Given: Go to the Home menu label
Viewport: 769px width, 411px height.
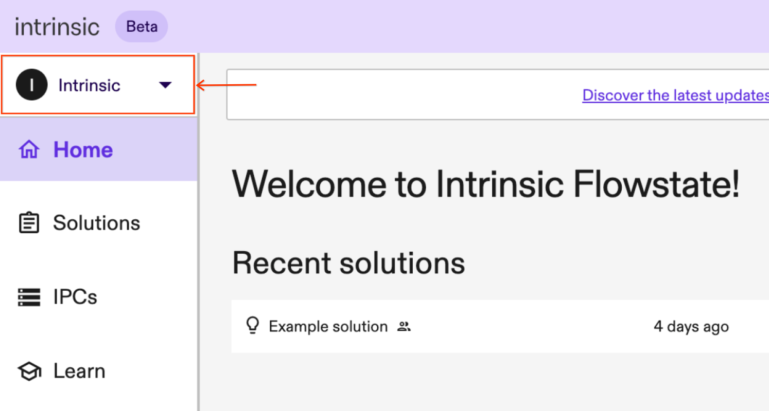Looking at the screenshot, I should 83,150.
